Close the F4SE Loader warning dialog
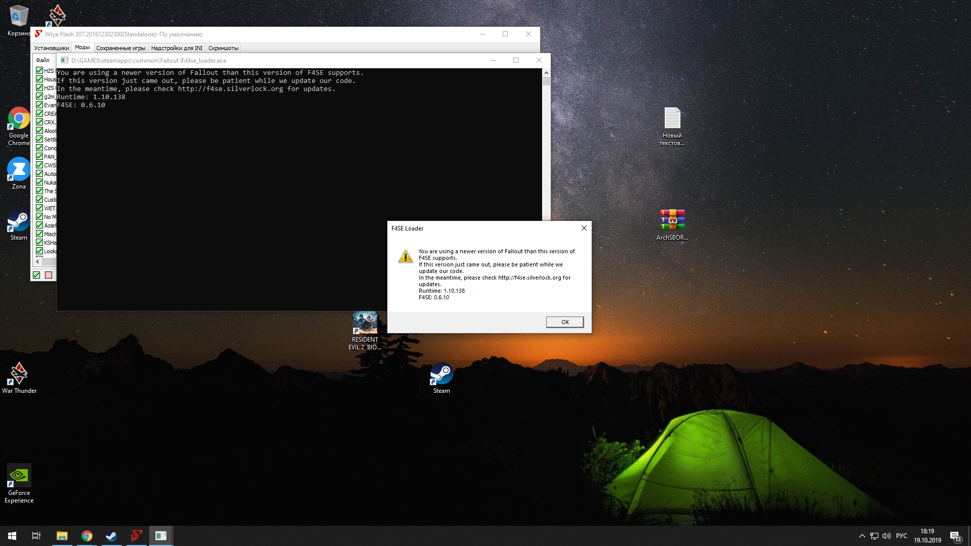Screen dimensions: 971x546 [x=584, y=228]
